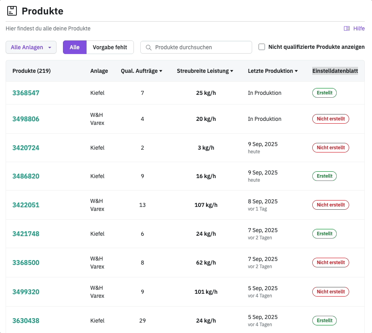Image resolution: width=372 pixels, height=333 pixels.
Task: Enable 'Nicht qualifizierte Produkte anzeigen' checkbox
Action: [262, 47]
